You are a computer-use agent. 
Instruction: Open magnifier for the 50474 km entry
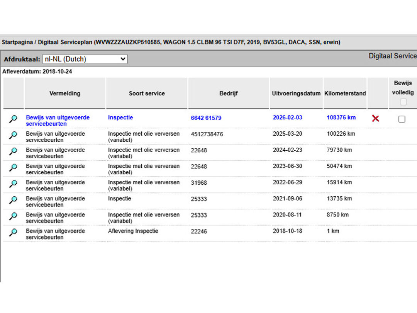(13, 168)
